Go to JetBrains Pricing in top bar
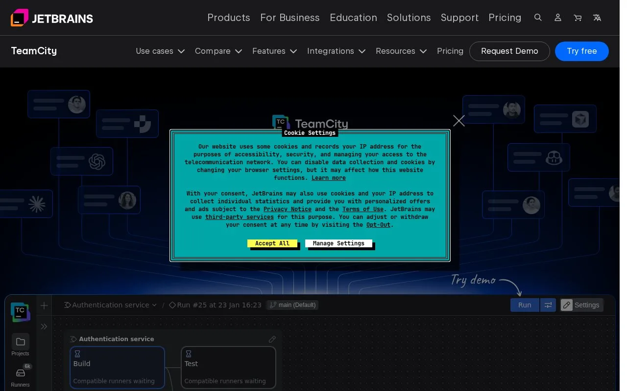Image resolution: width=627 pixels, height=391 pixels. tap(505, 18)
